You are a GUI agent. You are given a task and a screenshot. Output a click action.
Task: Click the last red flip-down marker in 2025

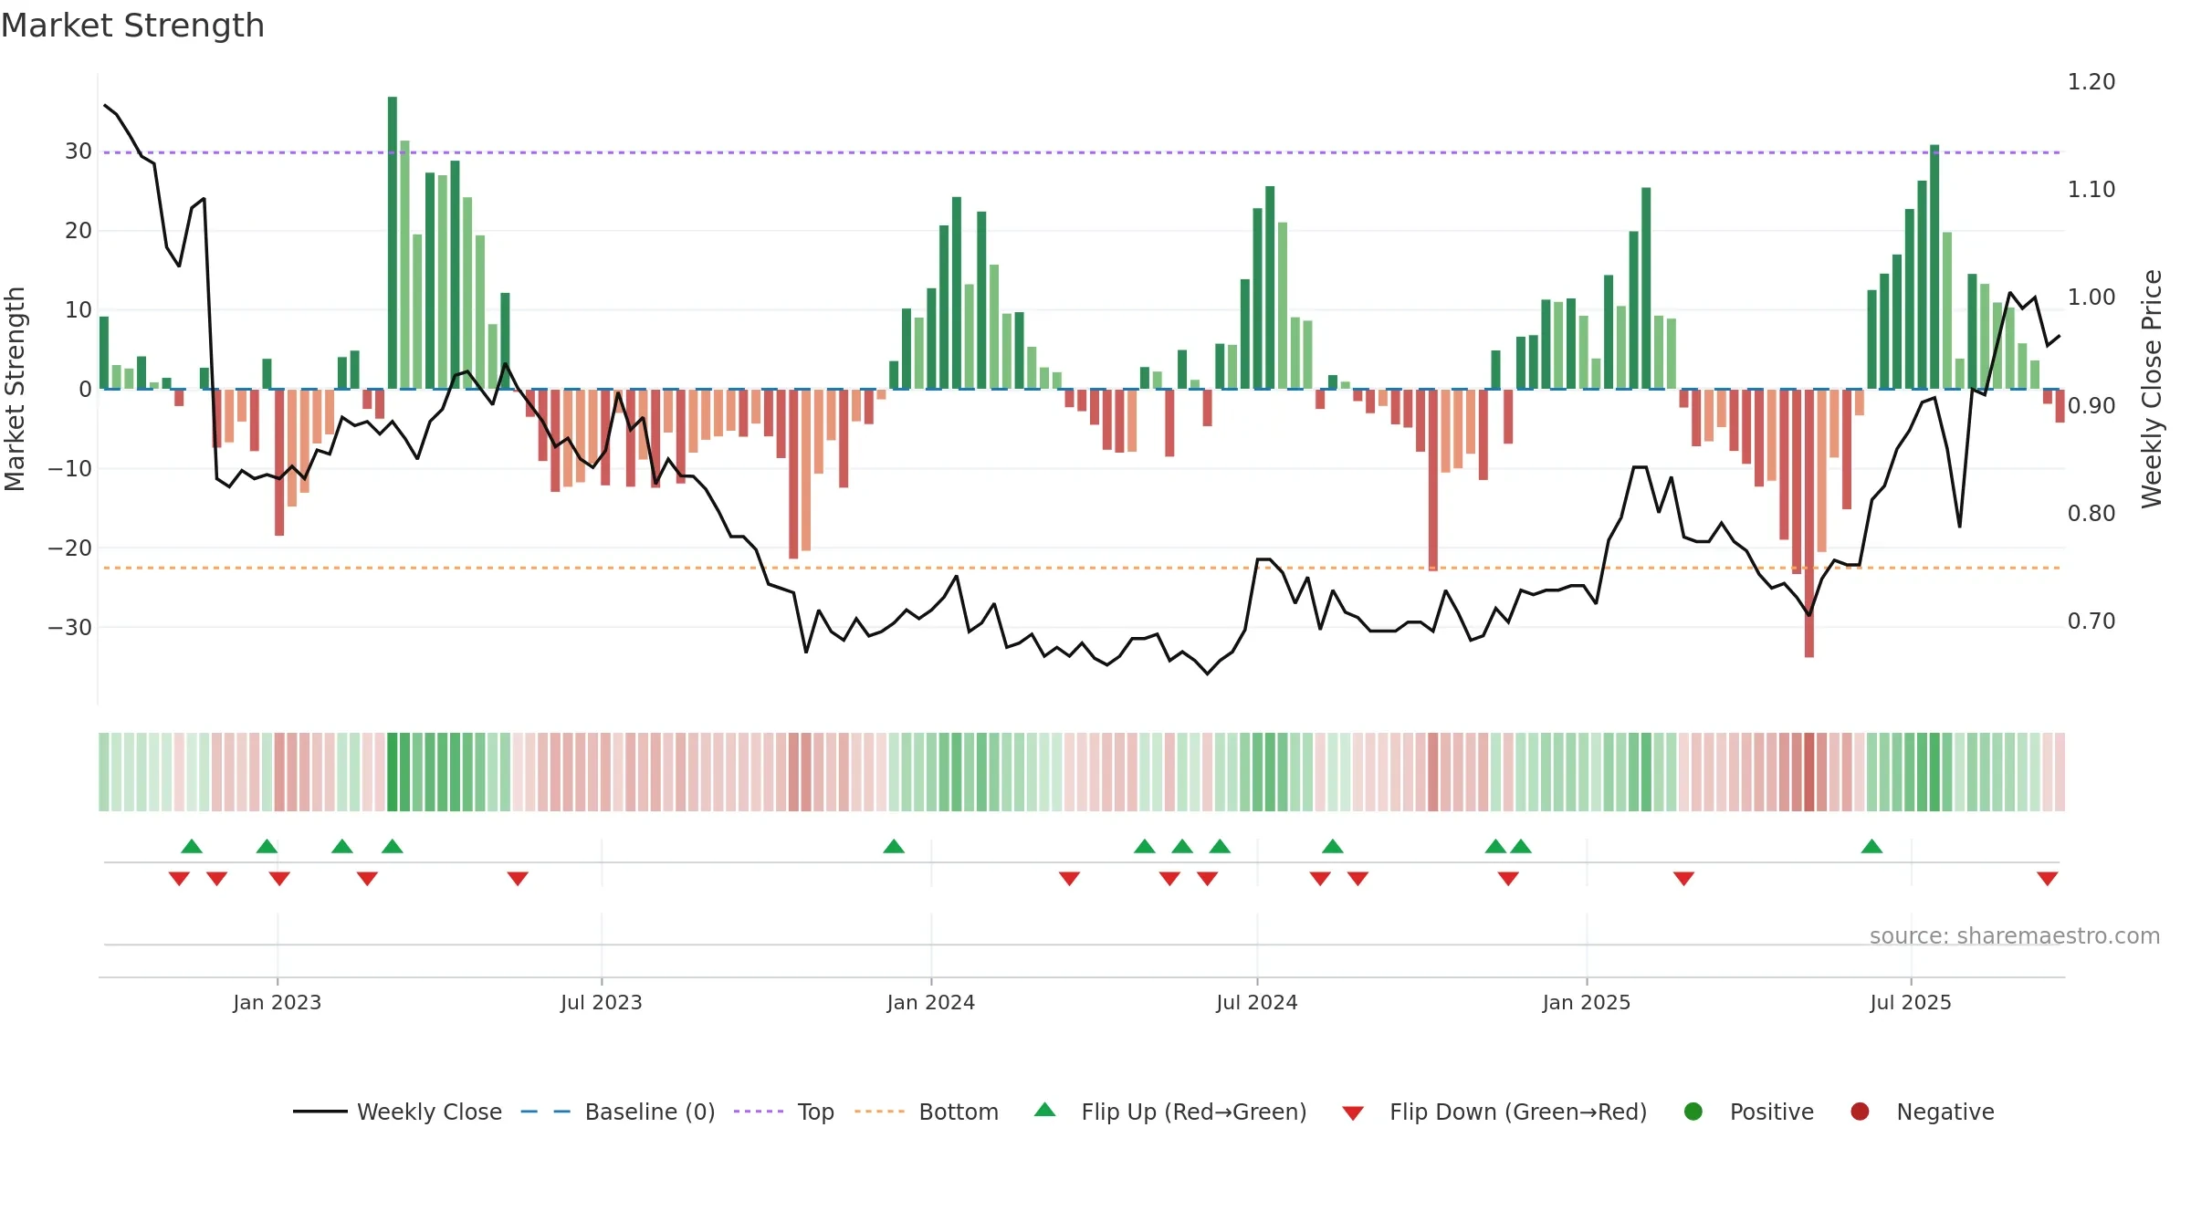pyautogui.click(x=2048, y=878)
